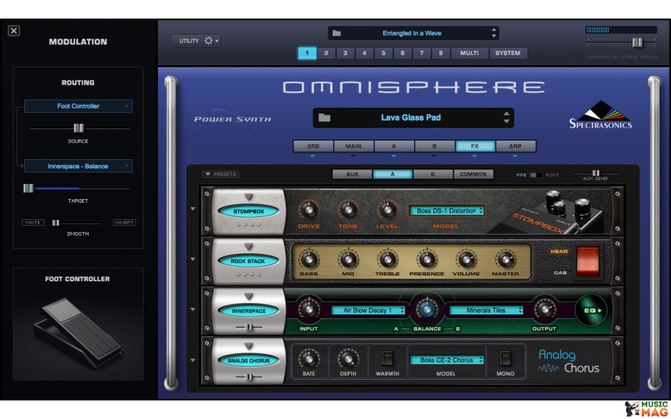Screen dimensions: 671x419
Task: Open Innerspace EQ section
Action: tap(591, 311)
